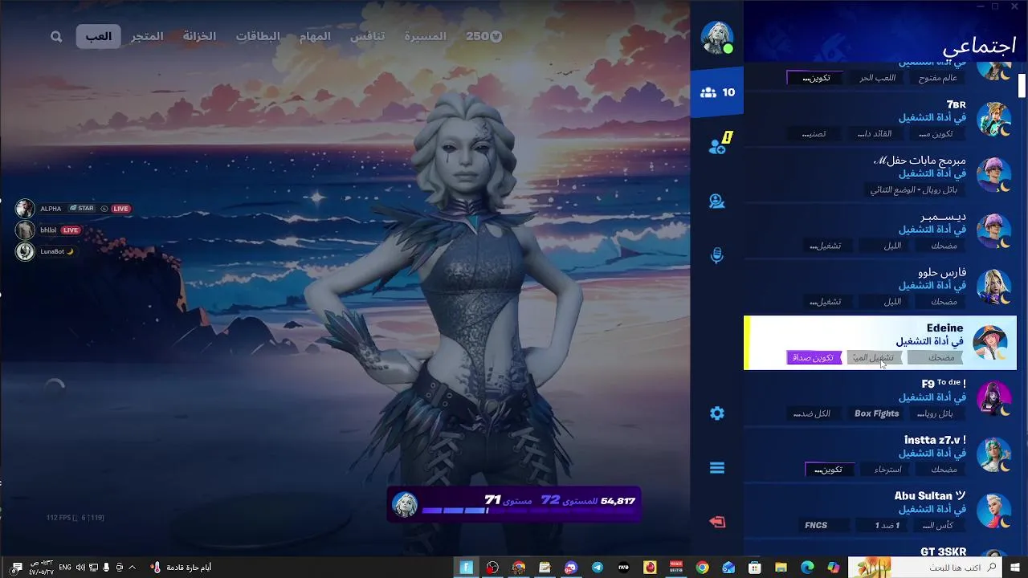Viewport: 1028px width, 578px height.
Task: Open Telegram from the taskbar
Action: coord(598,568)
